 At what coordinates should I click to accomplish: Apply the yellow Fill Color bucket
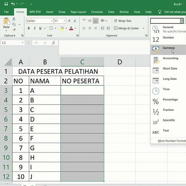pyautogui.click(x=62, y=28)
